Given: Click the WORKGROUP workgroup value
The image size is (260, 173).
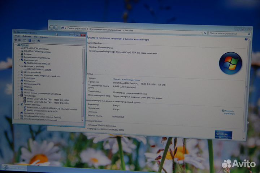Looking at the screenshot, I should (x=118, y=117).
